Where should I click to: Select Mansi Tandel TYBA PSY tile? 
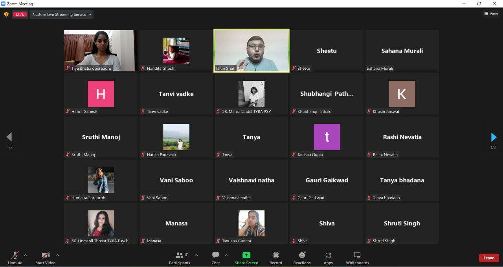click(x=251, y=94)
